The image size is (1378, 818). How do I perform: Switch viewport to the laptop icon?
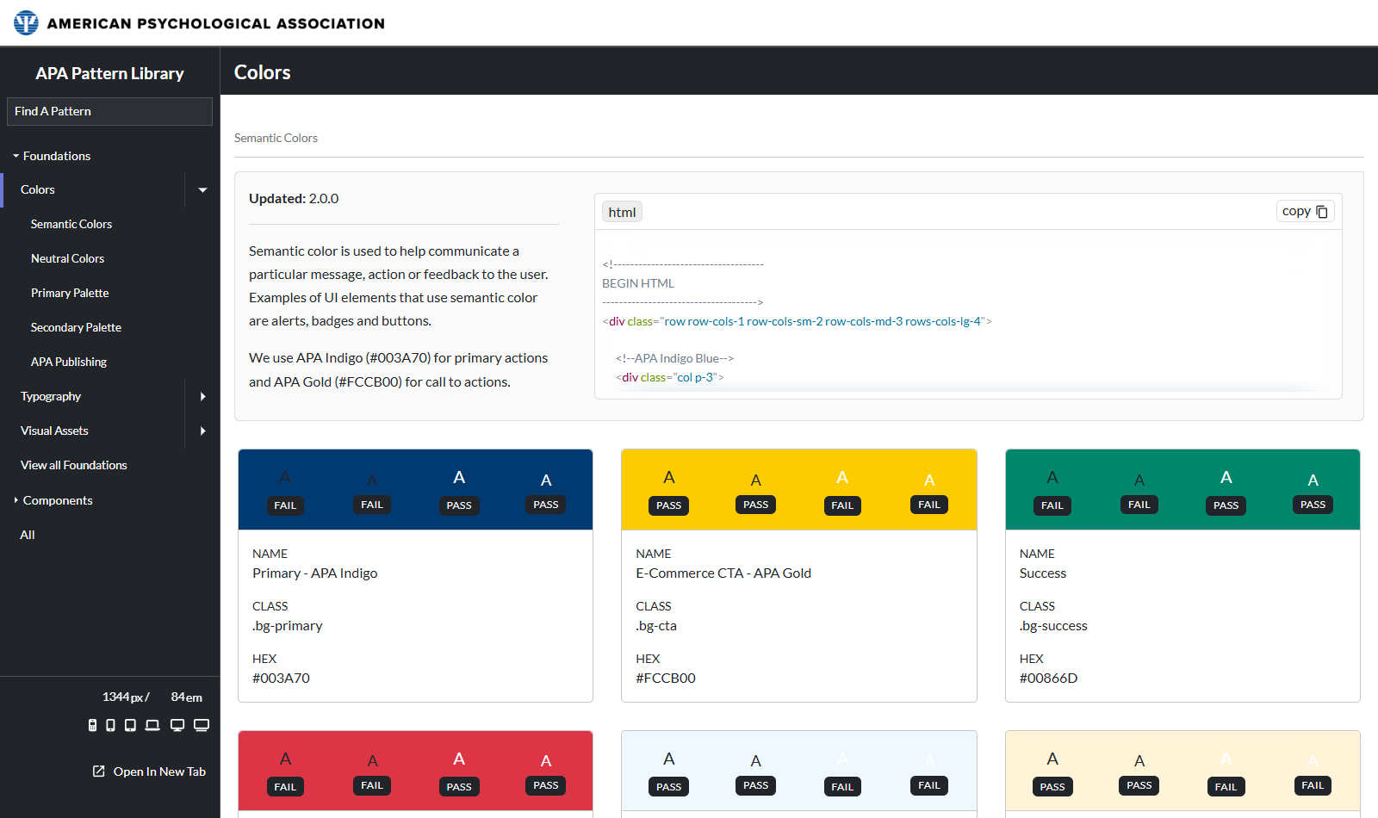(152, 725)
